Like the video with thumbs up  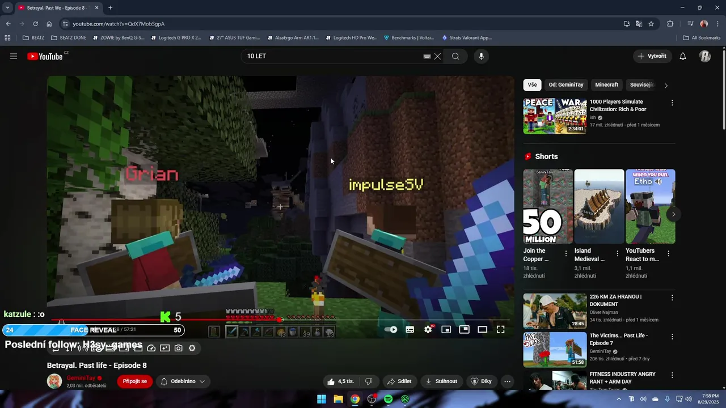point(340,381)
